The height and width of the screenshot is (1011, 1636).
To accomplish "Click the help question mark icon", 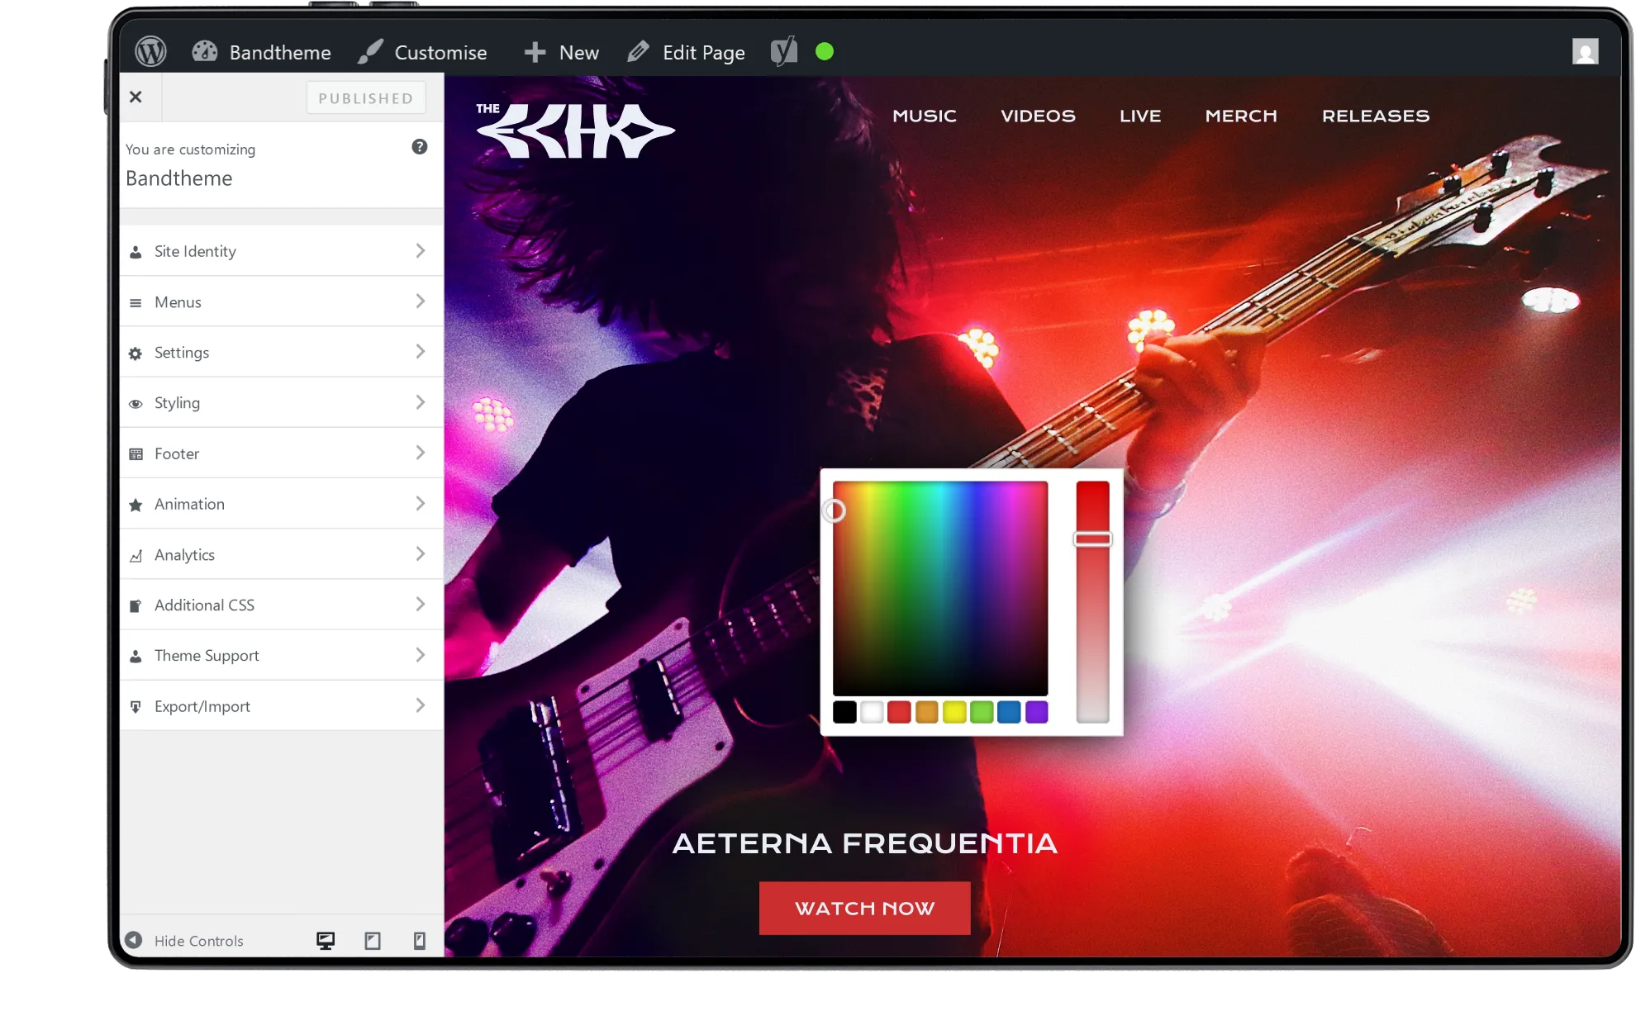I will (420, 147).
